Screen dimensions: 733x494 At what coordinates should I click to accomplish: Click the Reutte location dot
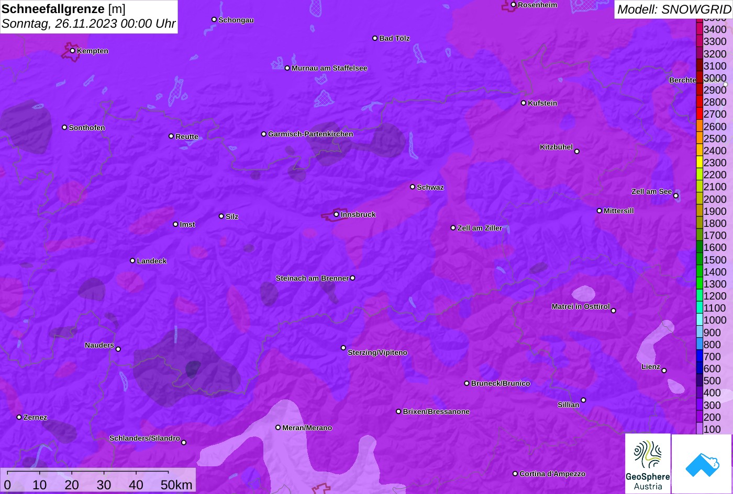tap(171, 136)
